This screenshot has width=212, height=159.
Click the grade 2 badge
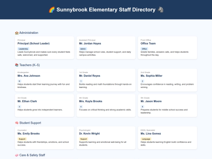tap(143, 81)
